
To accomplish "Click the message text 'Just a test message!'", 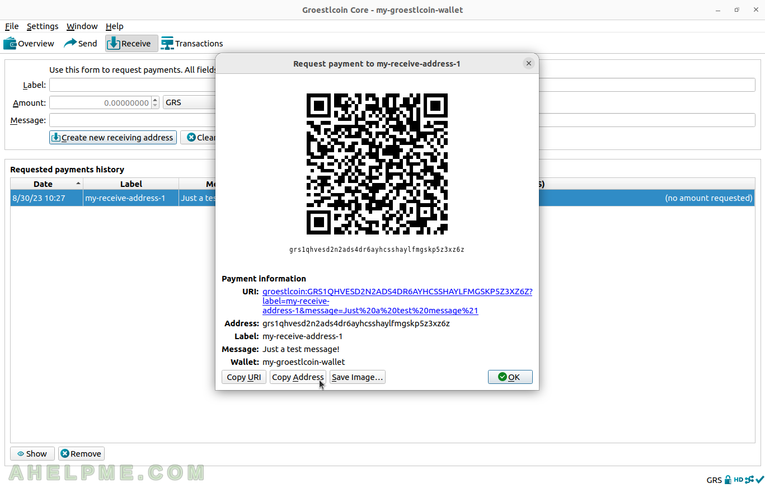I will [x=301, y=349].
